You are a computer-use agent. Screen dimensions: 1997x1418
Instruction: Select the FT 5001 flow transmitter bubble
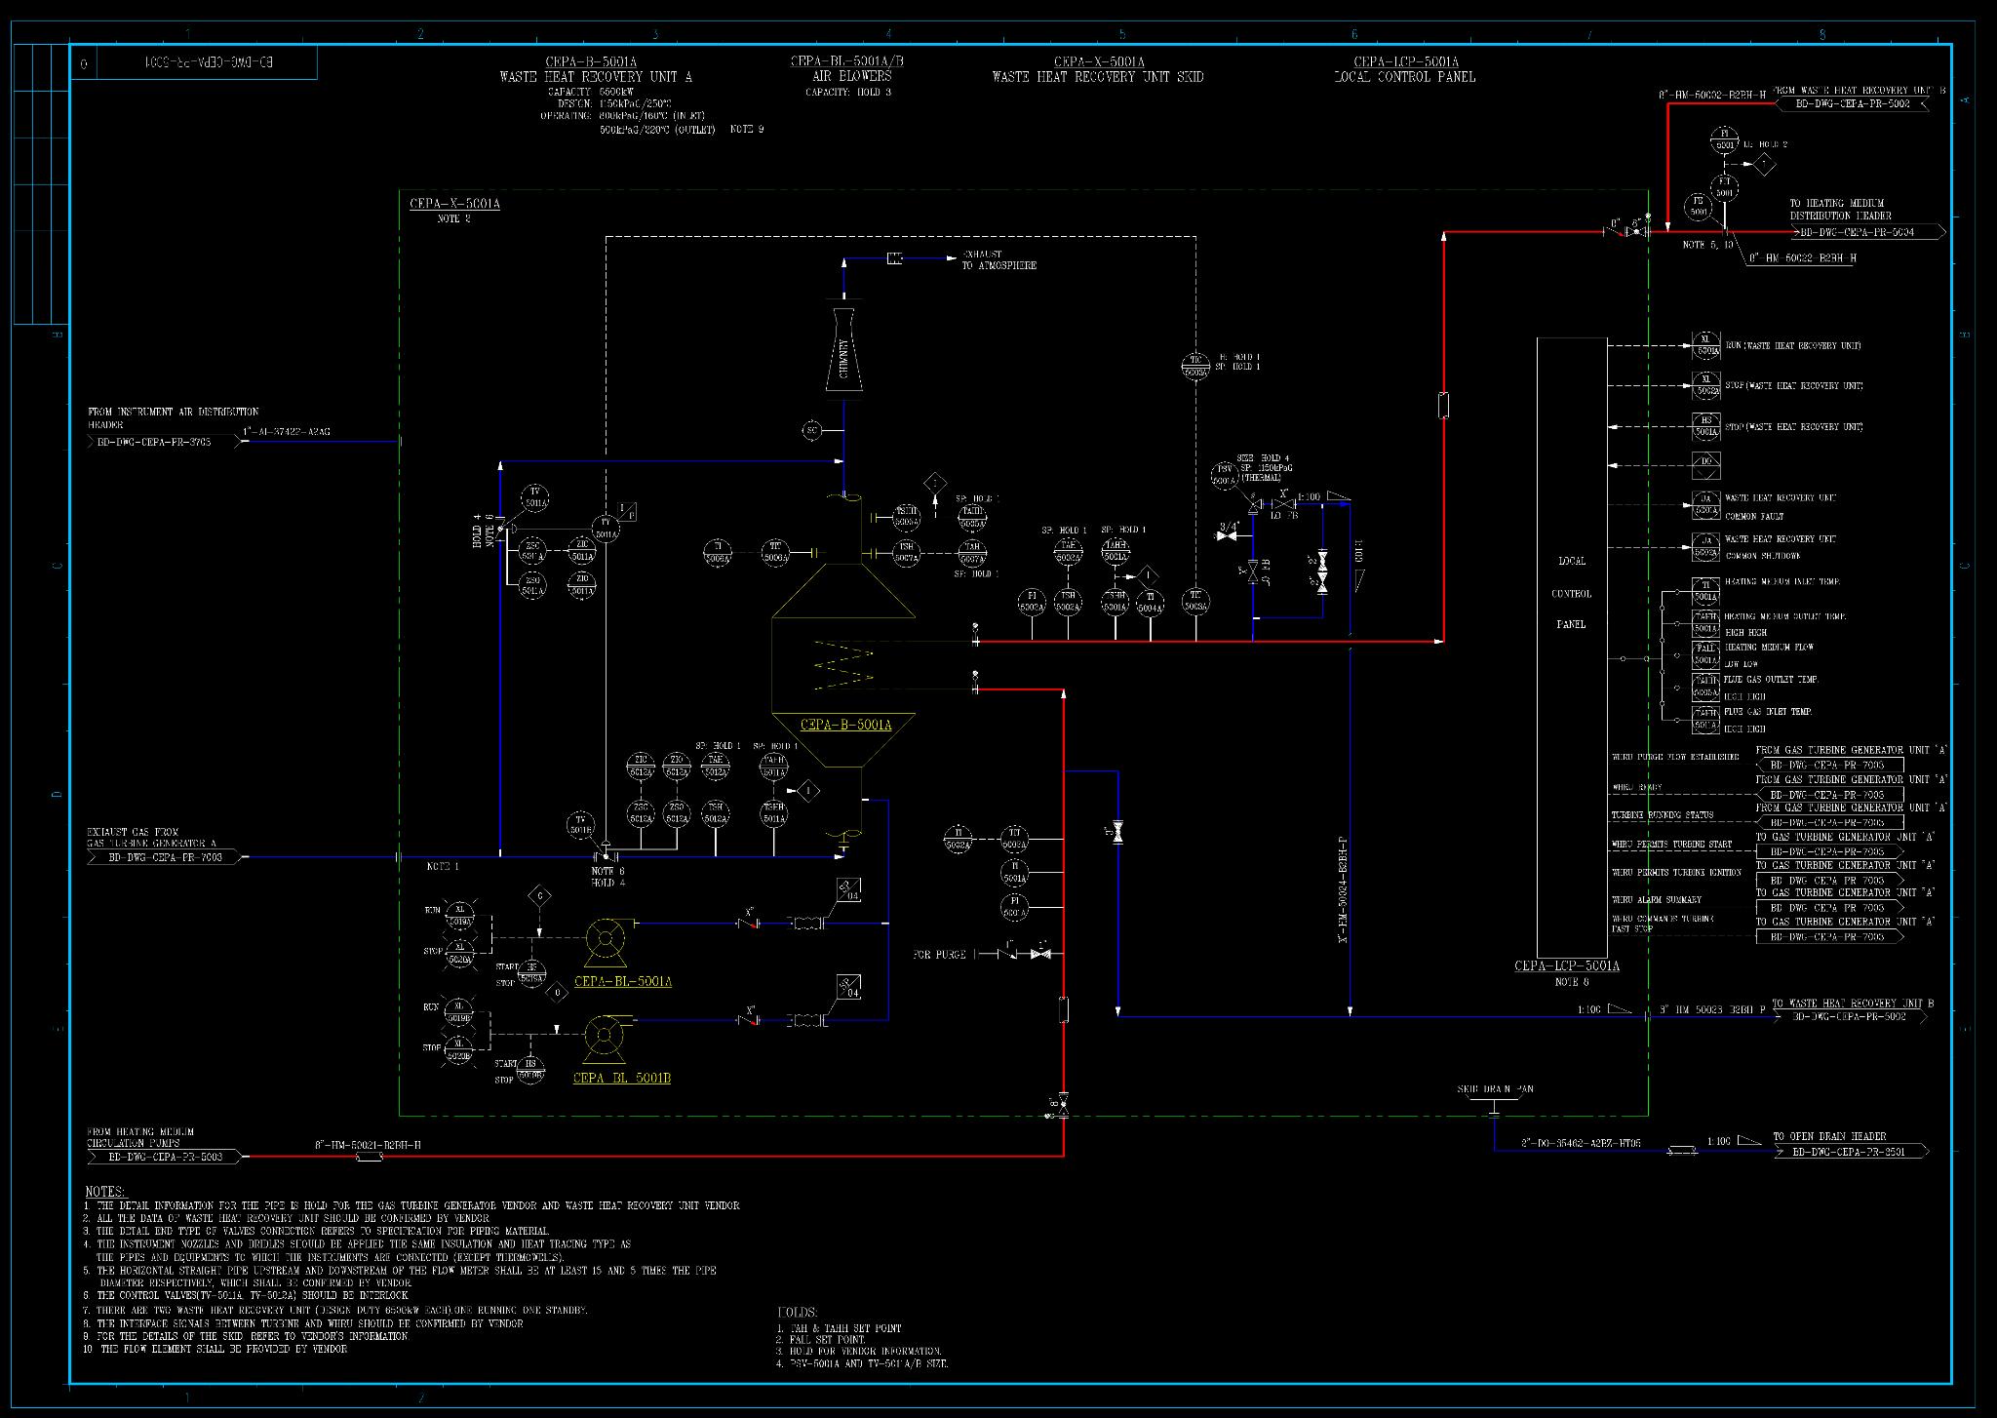(1724, 187)
